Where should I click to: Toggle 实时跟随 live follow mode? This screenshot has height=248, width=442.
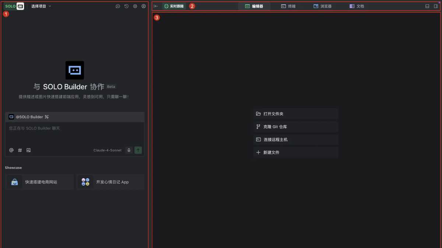coord(174,6)
